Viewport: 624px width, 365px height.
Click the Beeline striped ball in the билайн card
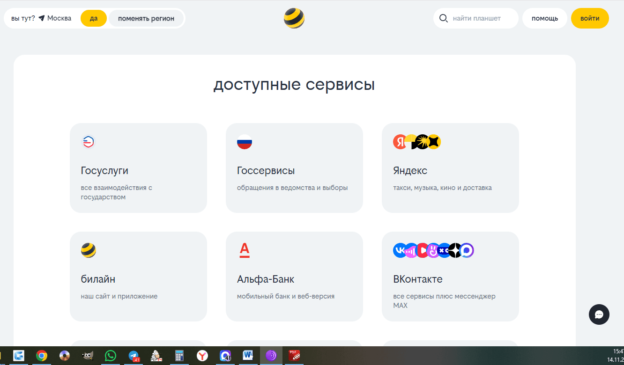(89, 250)
